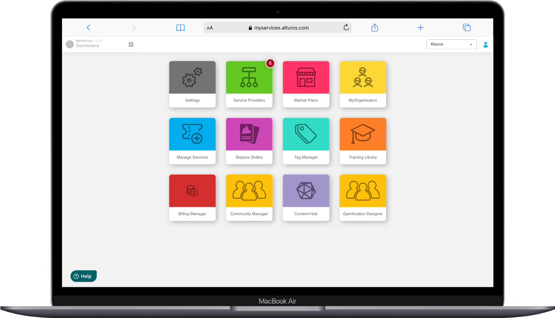Click the dashboard grid view icon
Image resolution: width=555 pixels, height=318 pixels.
131,44
